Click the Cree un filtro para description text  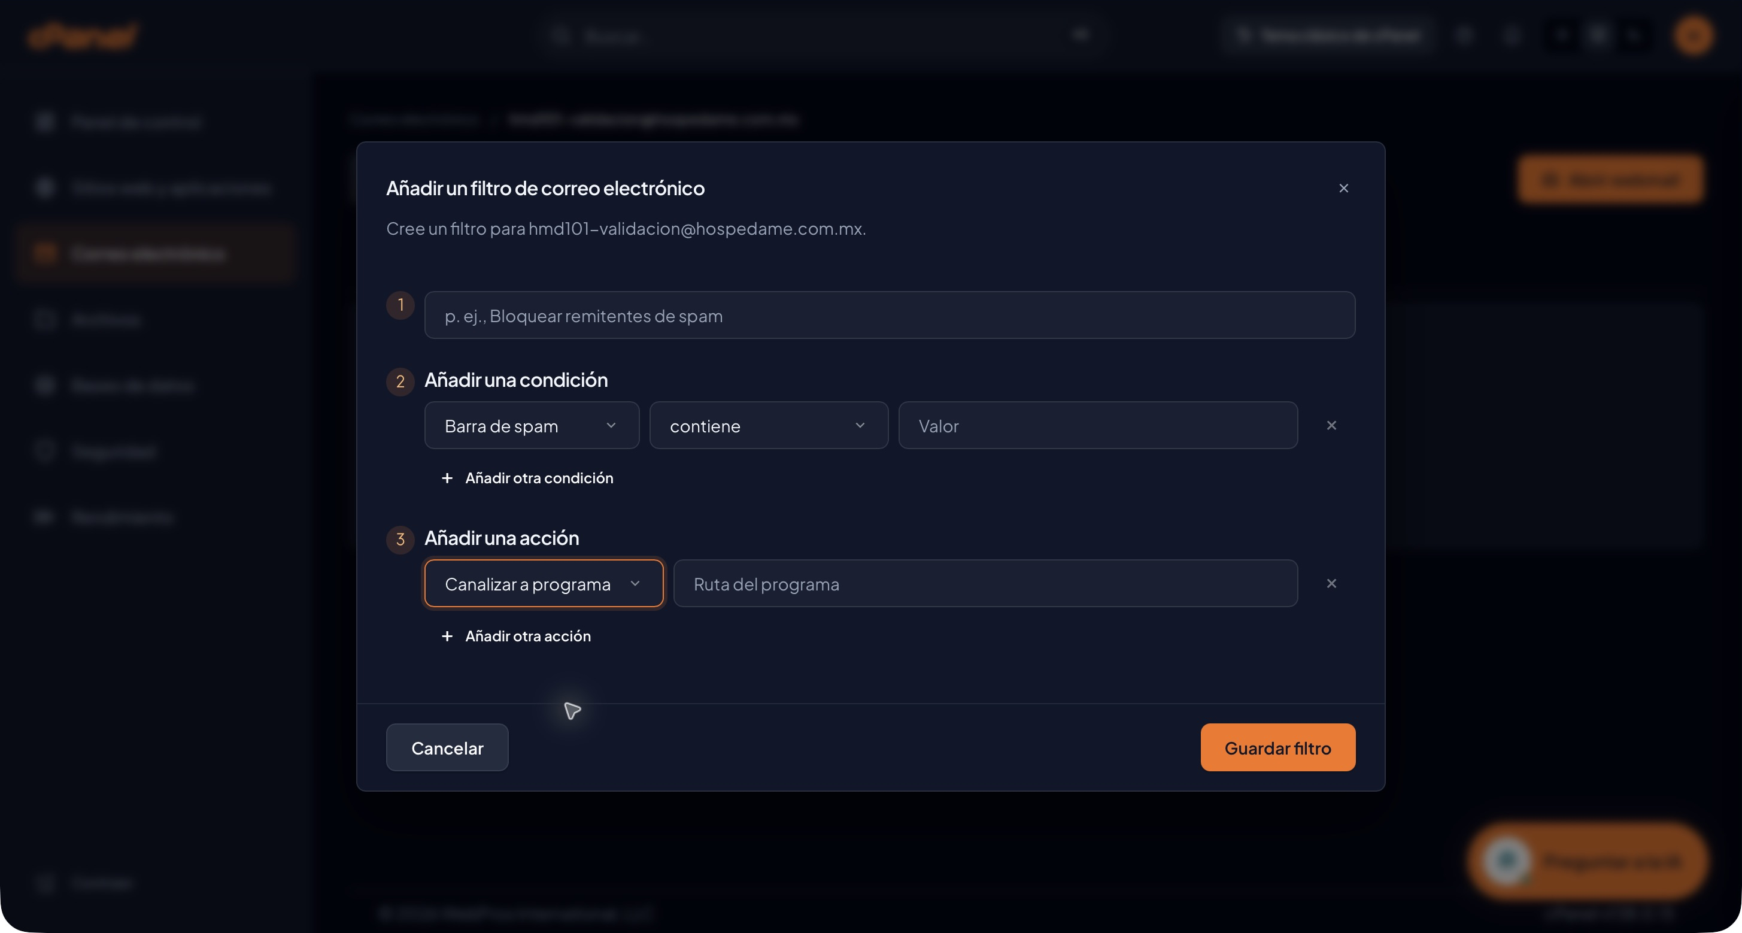point(626,229)
